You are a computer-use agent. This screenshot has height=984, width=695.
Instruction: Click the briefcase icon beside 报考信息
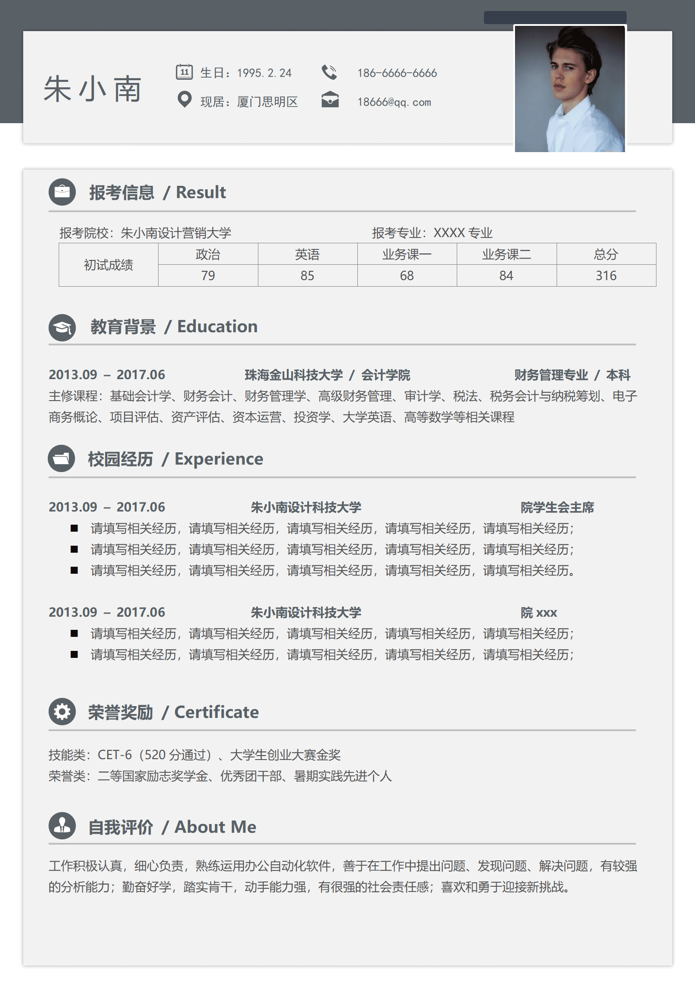[62, 192]
